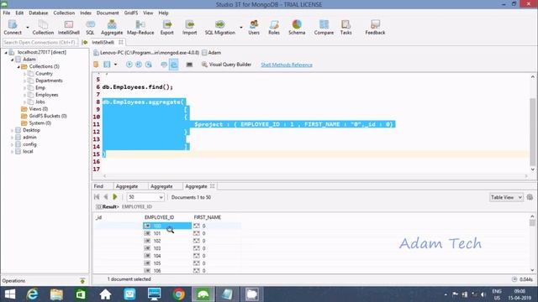Select the EMPLOYEE_ID cell 103
Image resolution: width=538 pixels, height=302 pixels.
pos(167,248)
